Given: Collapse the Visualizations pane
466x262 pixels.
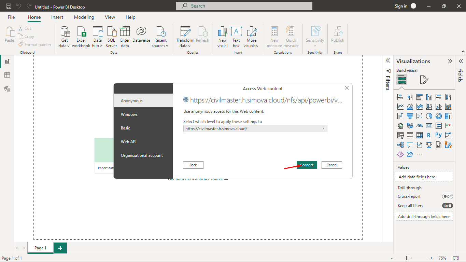Looking at the screenshot, I should pyautogui.click(x=450, y=61).
